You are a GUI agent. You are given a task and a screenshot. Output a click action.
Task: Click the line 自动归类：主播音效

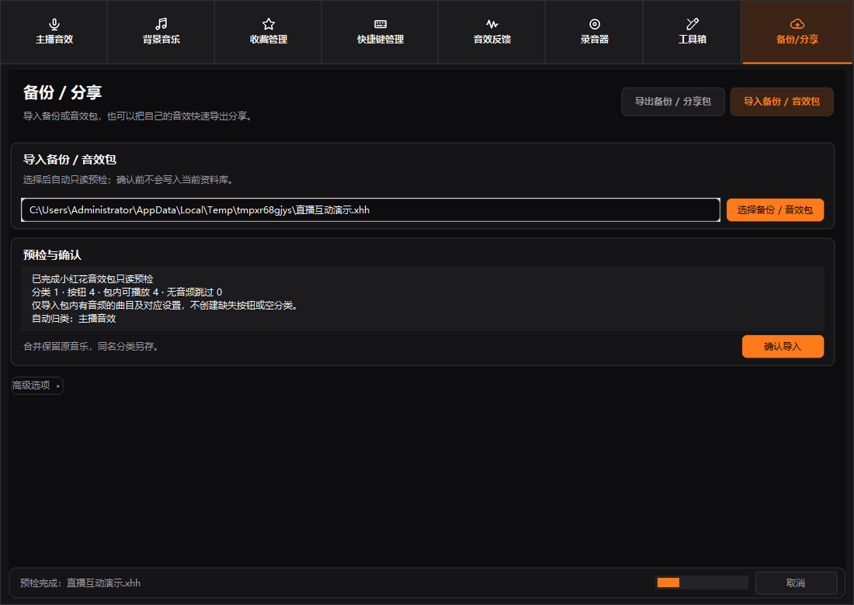coord(74,319)
